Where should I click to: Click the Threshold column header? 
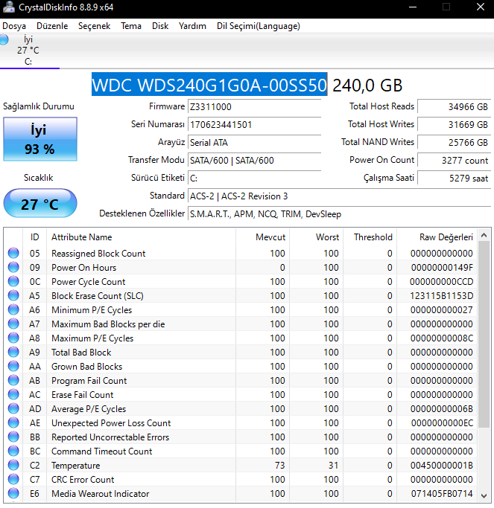(x=370, y=237)
